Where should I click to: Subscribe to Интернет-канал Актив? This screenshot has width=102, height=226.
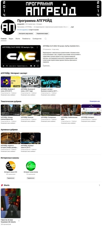(31, 178)
